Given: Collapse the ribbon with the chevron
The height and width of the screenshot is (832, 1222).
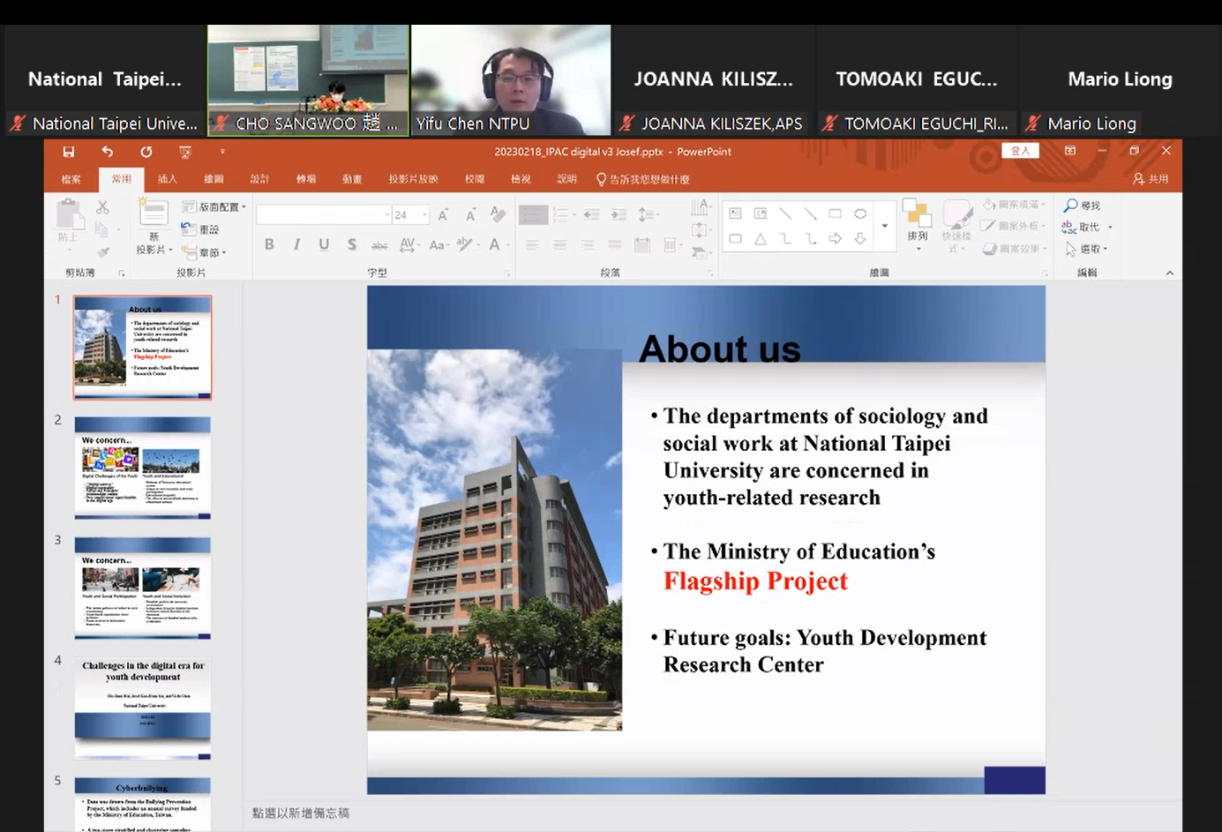Looking at the screenshot, I should (x=1170, y=273).
